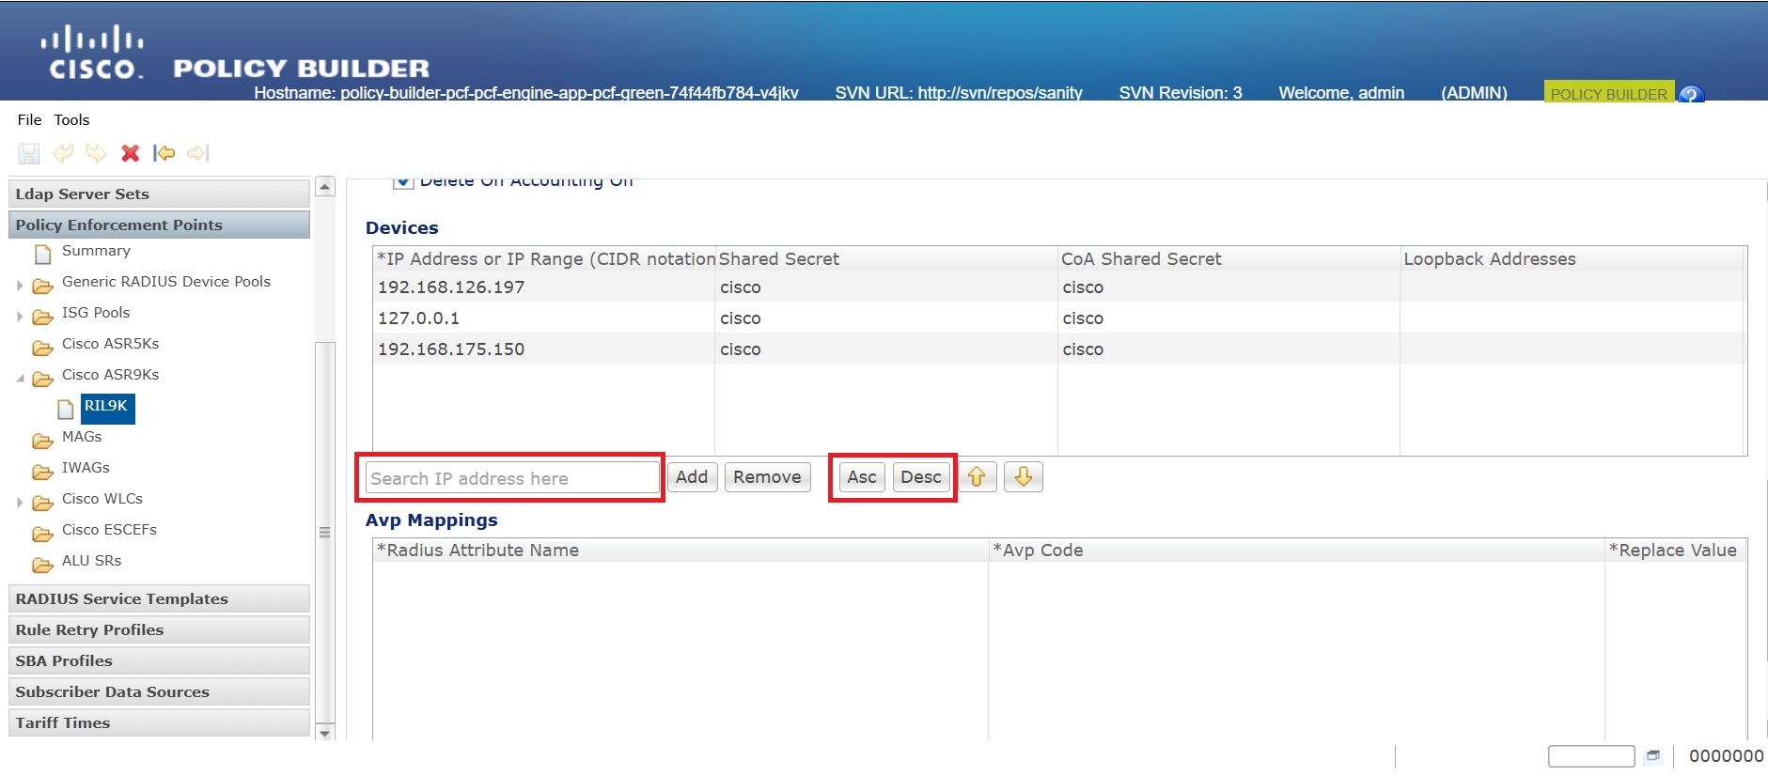
Task: Click the back navigation arrow icon
Action: [x=164, y=153]
